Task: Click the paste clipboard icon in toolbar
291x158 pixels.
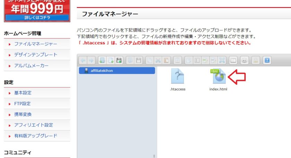Action: [166, 61]
